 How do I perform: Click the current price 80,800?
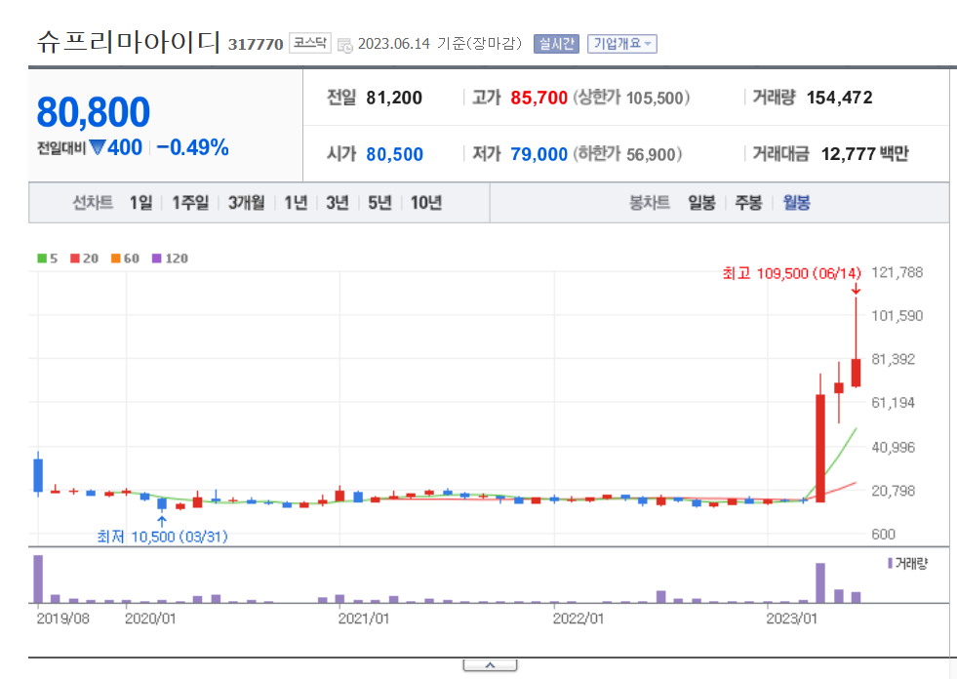point(94,112)
